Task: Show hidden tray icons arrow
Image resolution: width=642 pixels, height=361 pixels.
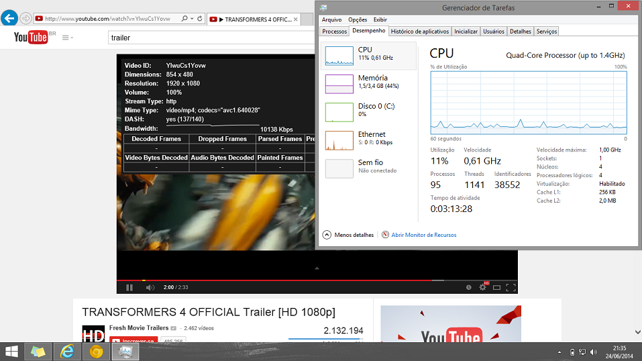Action: 559,352
